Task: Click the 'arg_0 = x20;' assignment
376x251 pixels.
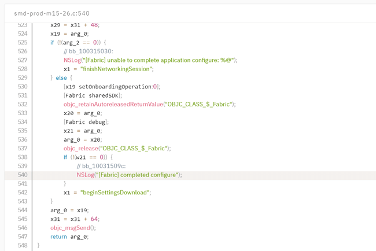Action: click(x=83, y=140)
